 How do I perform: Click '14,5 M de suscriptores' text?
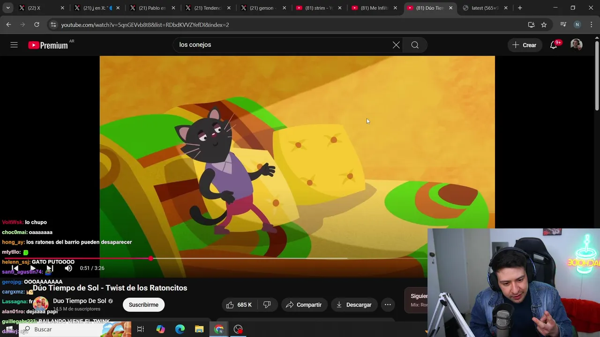[77, 309]
